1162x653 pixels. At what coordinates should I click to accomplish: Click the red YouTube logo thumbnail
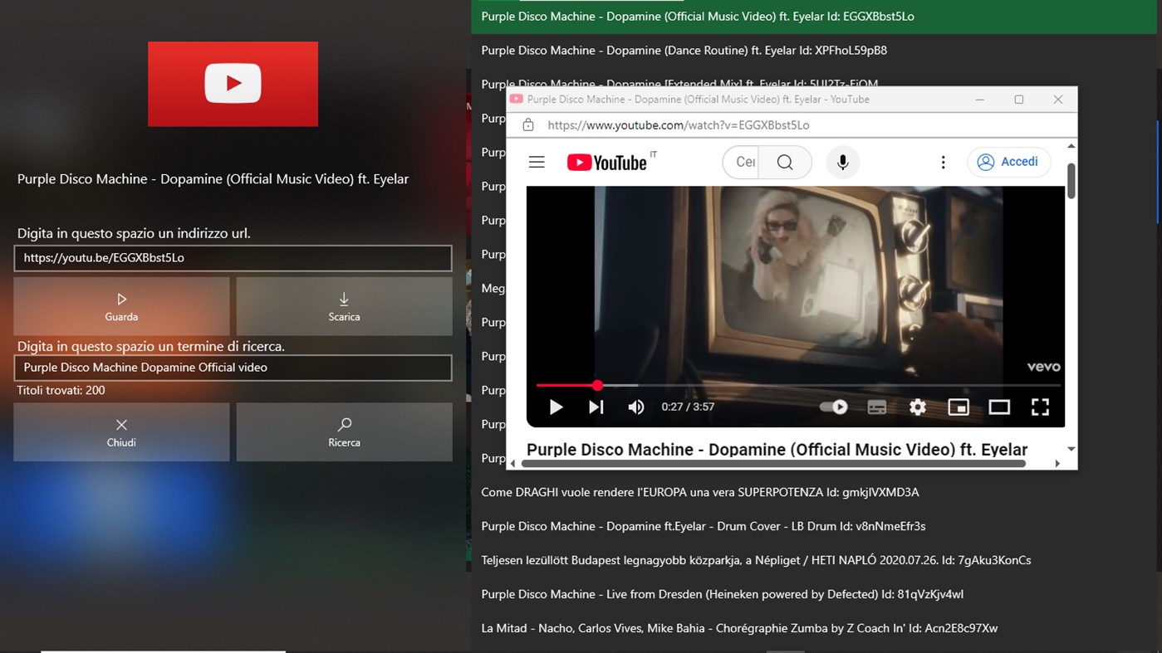[233, 84]
